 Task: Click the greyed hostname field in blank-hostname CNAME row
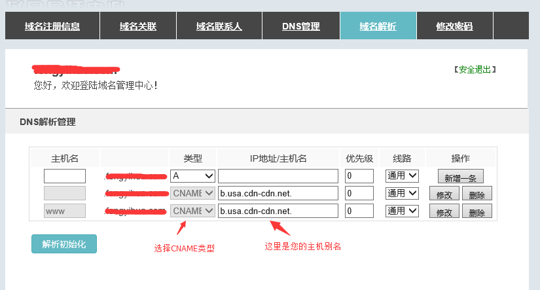(x=65, y=193)
